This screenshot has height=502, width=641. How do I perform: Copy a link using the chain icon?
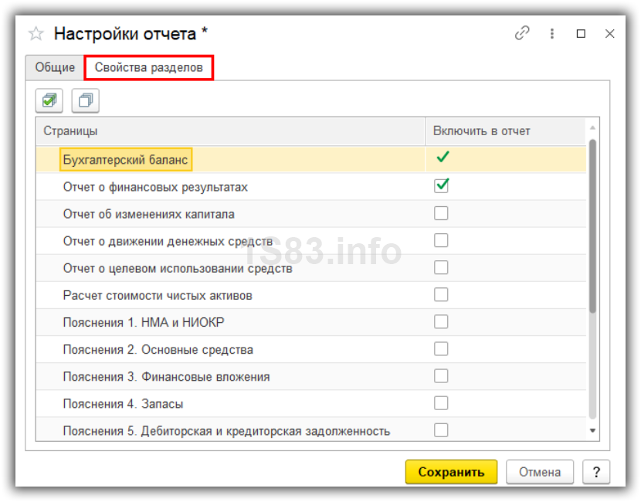click(x=522, y=32)
